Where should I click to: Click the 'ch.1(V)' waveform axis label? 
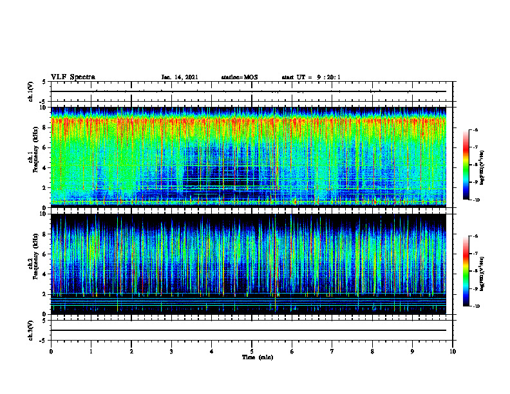point(31,91)
